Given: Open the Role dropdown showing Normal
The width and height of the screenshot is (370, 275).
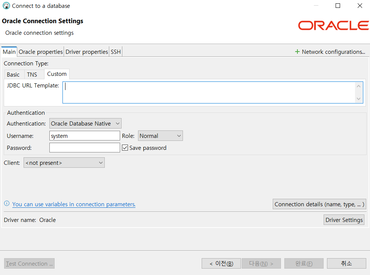Looking at the screenshot, I should point(160,136).
